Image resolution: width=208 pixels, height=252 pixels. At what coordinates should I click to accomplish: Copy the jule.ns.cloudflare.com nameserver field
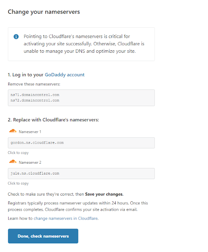[81, 173]
